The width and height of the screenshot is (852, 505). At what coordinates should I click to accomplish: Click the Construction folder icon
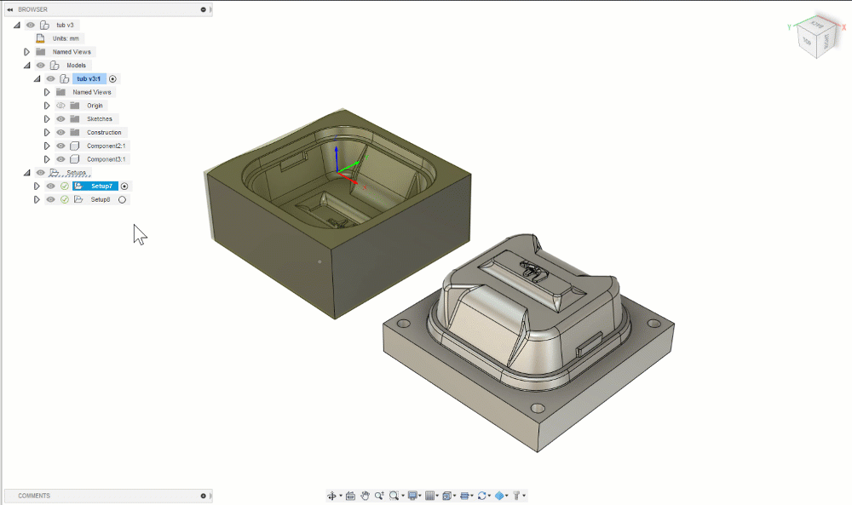click(x=75, y=133)
